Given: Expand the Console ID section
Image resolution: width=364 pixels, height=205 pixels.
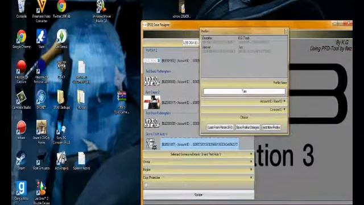Looking at the screenshot, I should [x=244, y=109].
